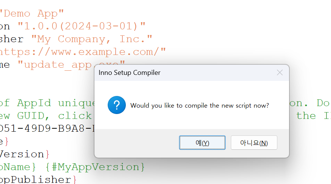Click the "1.0.0(2024-03-01)" version string

click(x=82, y=26)
